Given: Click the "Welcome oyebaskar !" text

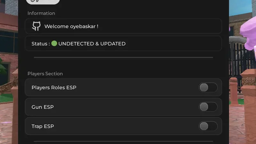Looking at the screenshot, I should [71, 26].
